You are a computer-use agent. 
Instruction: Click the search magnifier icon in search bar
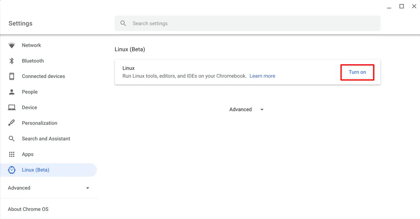pos(123,24)
